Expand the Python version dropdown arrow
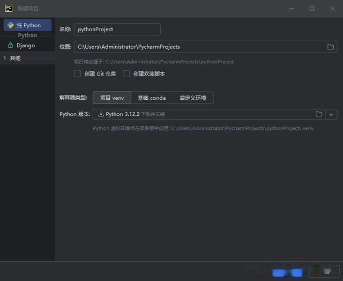 tap(331, 114)
